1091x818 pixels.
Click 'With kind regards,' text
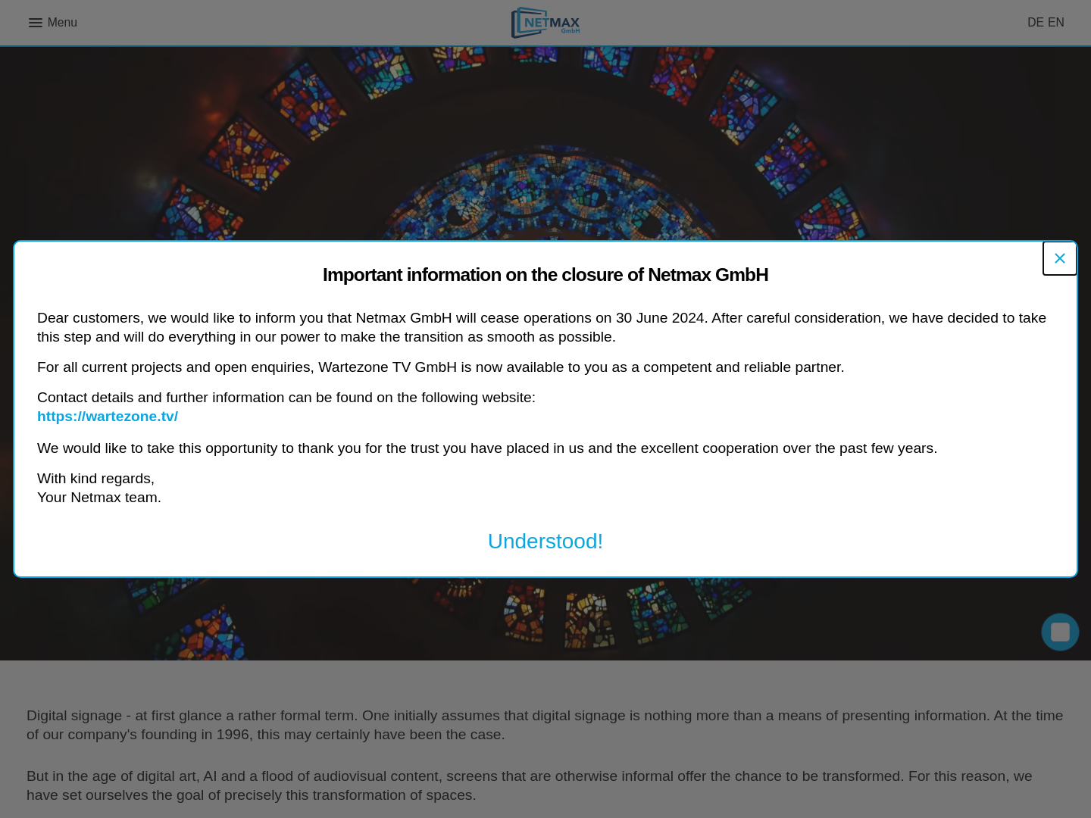click(95, 479)
